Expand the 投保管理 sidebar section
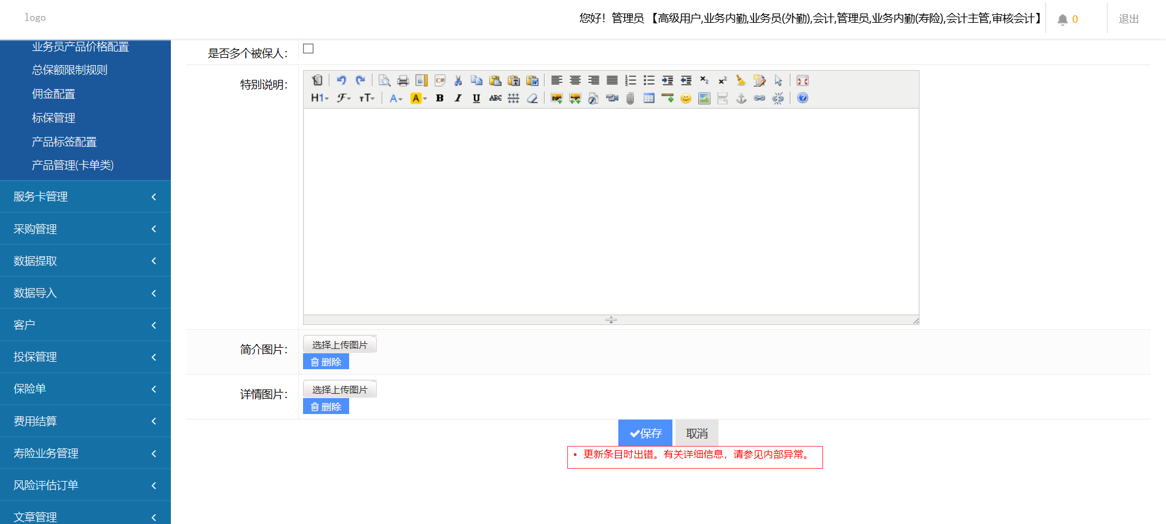 click(85, 357)
